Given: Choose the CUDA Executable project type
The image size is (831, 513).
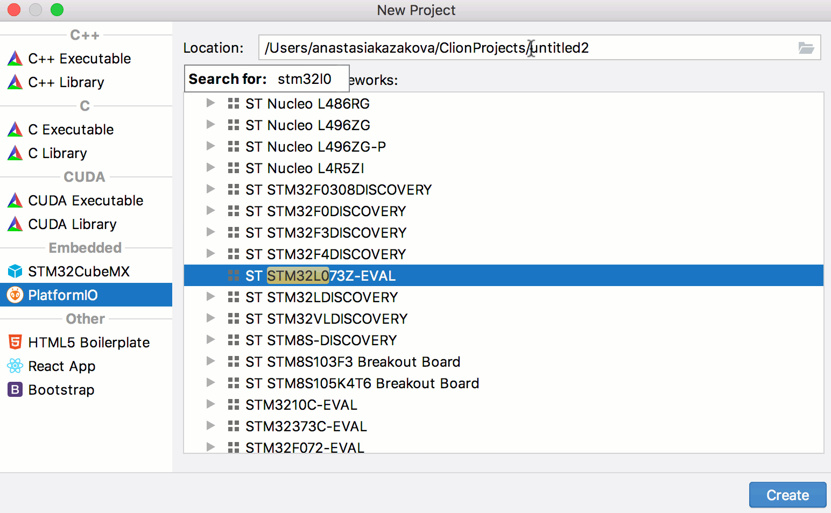Looking at the screenshot, I should pos(86,200).
